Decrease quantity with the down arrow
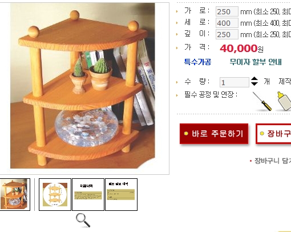The height and width of the screenshot is (232, 291). tap(254, 84)
